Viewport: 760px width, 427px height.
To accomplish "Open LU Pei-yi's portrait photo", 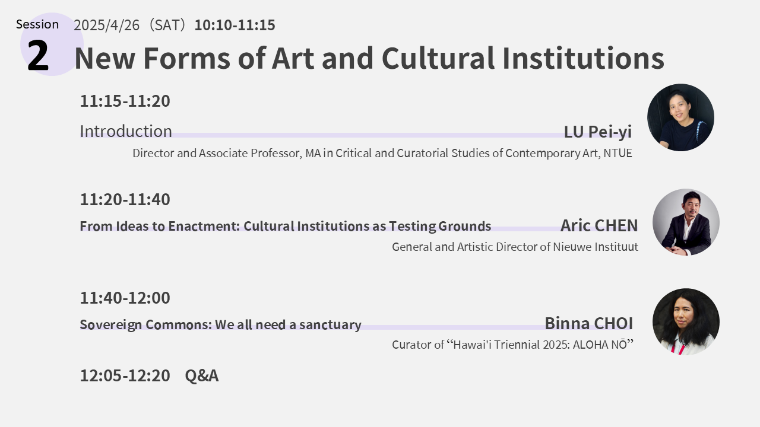I will click(x=680, y=117).
